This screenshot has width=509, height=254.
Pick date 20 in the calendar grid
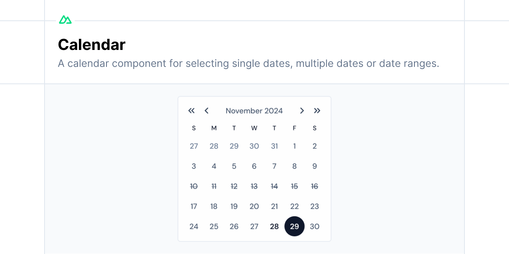click(254, 206)
